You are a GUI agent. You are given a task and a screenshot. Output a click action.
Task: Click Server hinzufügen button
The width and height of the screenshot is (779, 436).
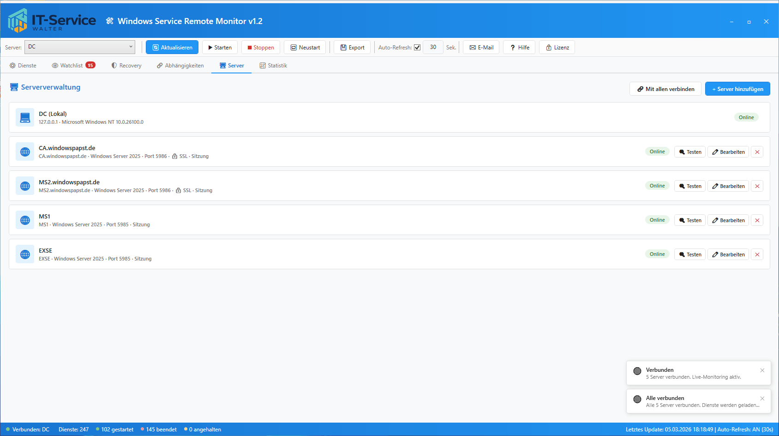pyautogui.click(x=737, y=89)
